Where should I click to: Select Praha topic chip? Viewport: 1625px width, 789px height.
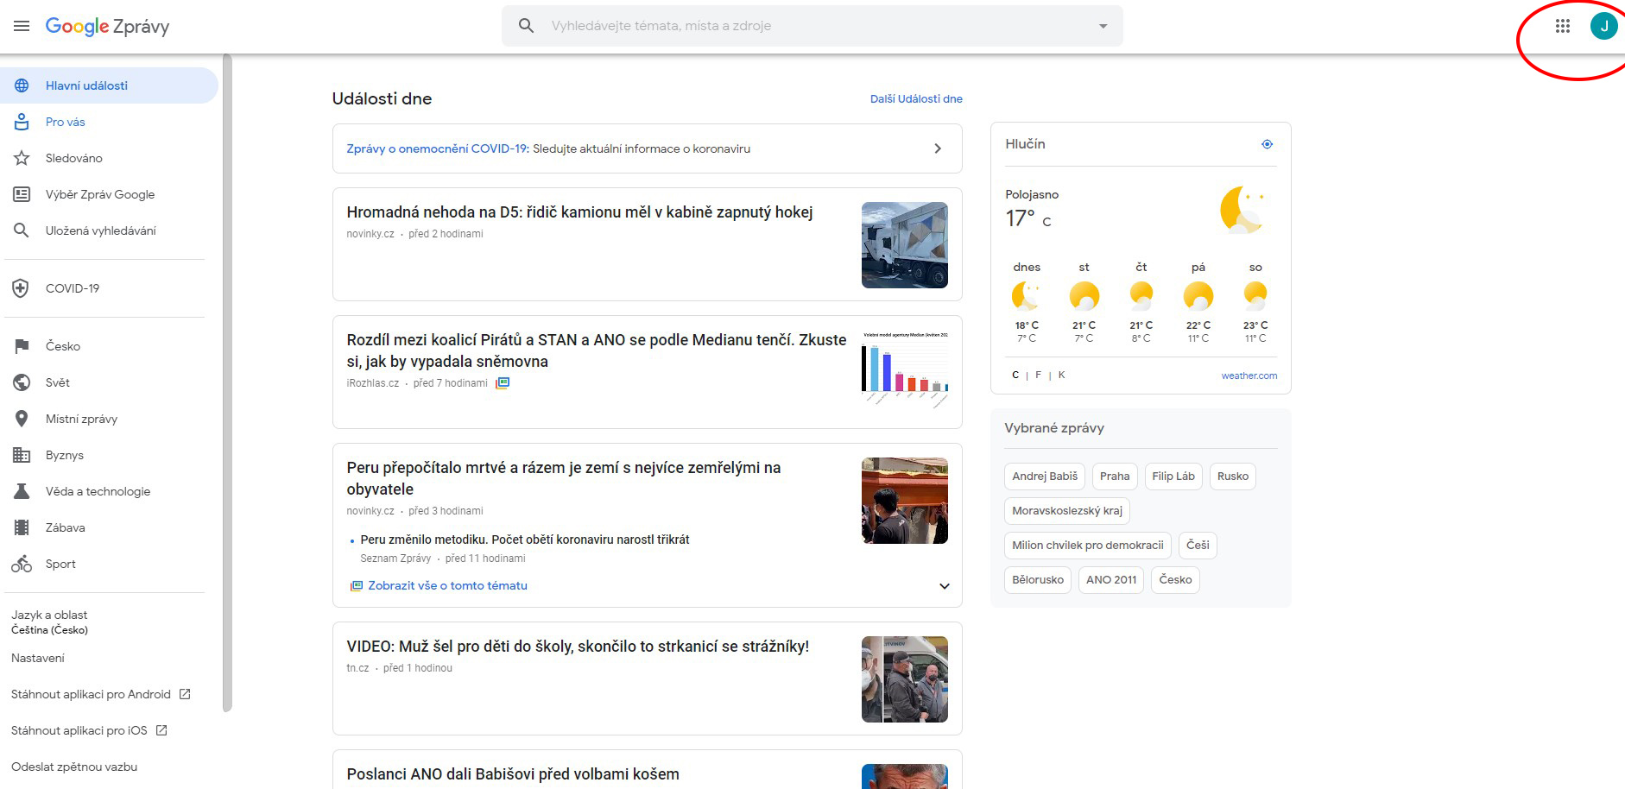coord(1115,477)
